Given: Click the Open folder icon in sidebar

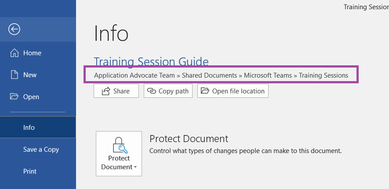Looking at the screenshot, I should pos(14,96).
